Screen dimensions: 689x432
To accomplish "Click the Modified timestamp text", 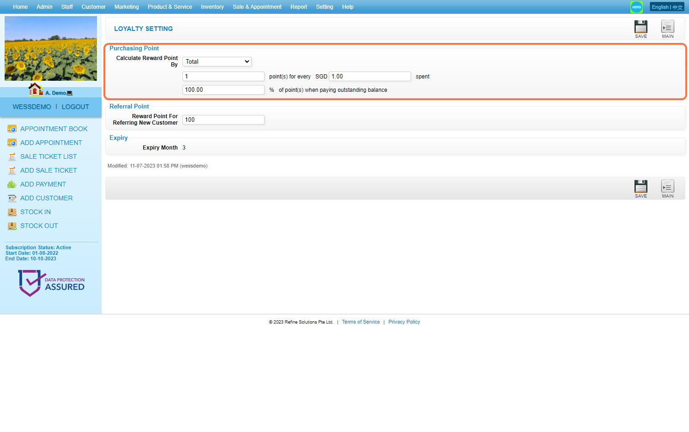I will [157, 166].
